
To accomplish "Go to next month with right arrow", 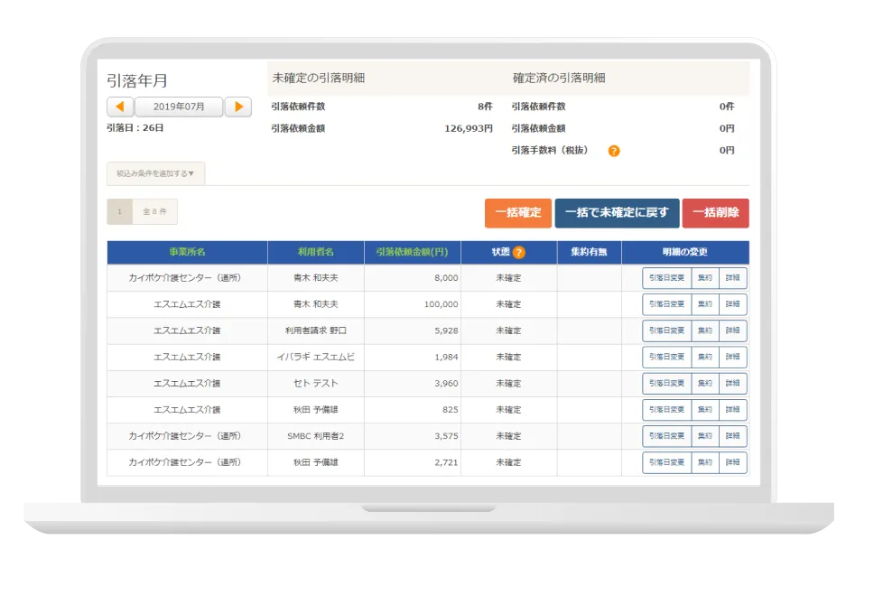I will click(237, 107).
